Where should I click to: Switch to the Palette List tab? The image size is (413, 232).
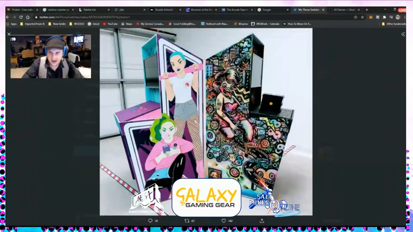tap(94, 10)
